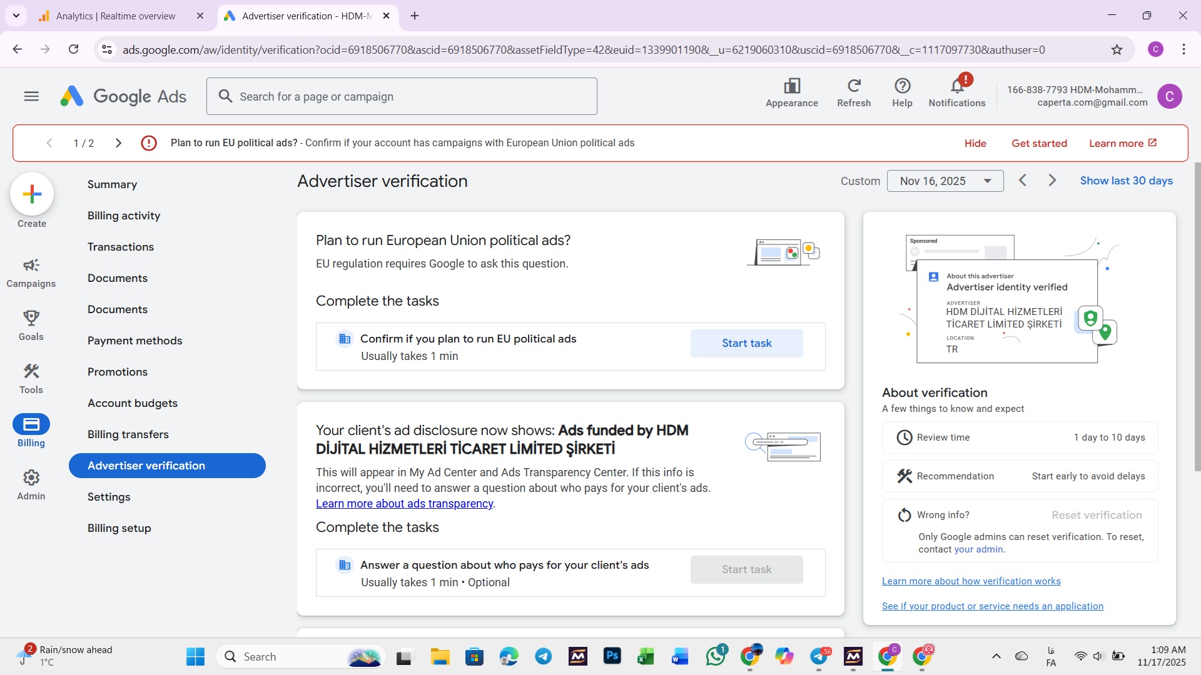The width and height of the screenshot is (1201, 675).
Task: Open Billing activity menu item
Action: [x=124, y=216]
